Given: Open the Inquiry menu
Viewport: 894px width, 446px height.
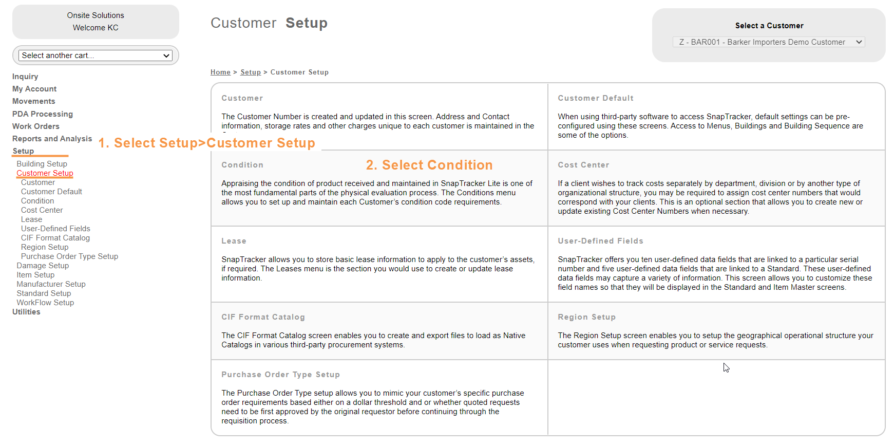Looking at the screenshot, I should pyautogui.click(x=25, y=77).
